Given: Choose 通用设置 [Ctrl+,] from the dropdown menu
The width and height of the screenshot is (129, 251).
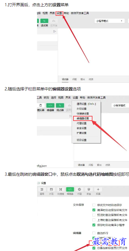Looking at the screenshot, I should point(86,104).
